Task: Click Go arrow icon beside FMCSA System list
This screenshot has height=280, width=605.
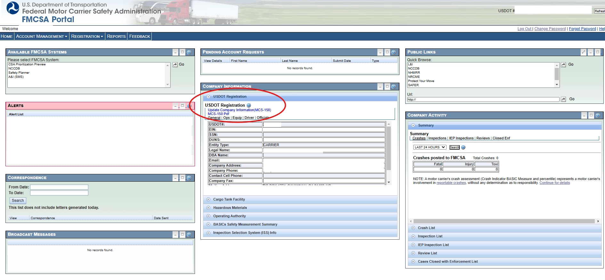Action: click(x=175, y=65)
